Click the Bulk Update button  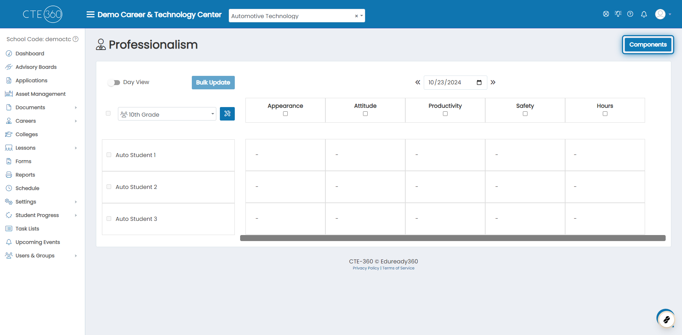[213, 83]
